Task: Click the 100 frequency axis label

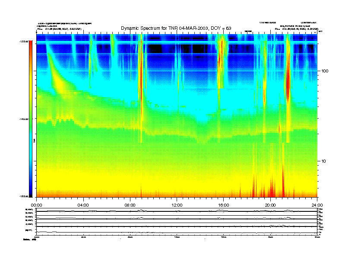Action: point(325,71)
